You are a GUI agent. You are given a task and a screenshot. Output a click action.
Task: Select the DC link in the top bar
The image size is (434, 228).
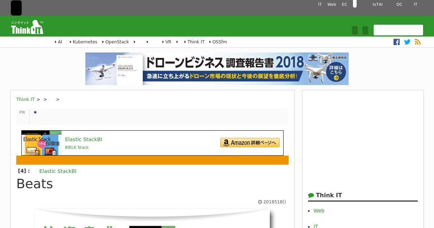(x=399, y=5)
